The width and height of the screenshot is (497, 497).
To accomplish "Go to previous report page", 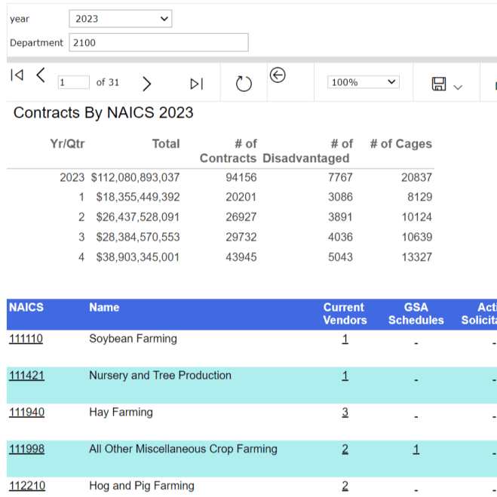I will pos(41,75).
